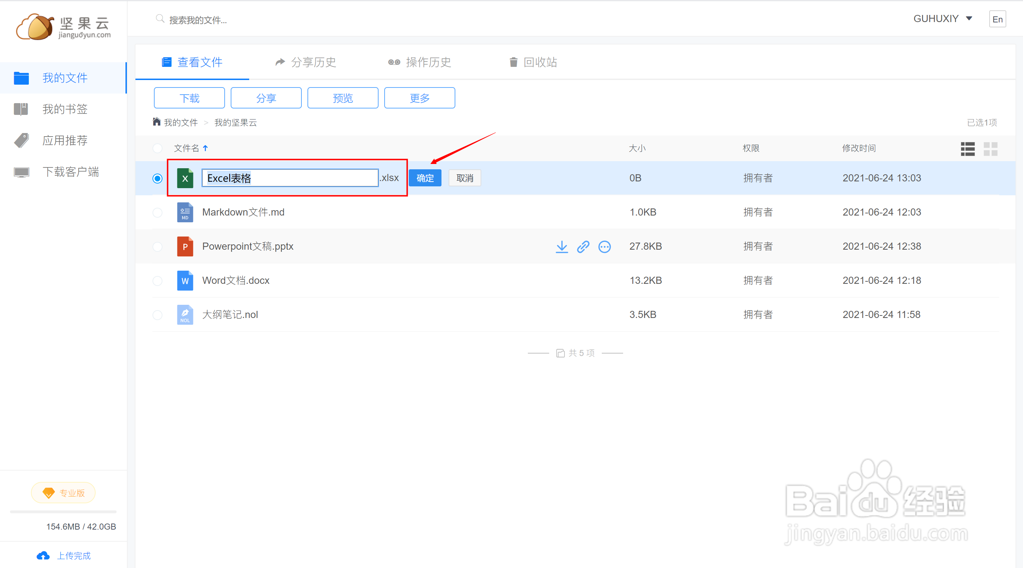The height and width of the screenshot is (568, 1023).
Task: Click 上传完成 status link
Action: click(74, 556)
